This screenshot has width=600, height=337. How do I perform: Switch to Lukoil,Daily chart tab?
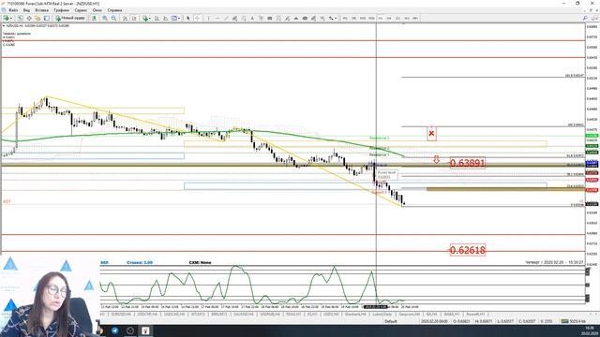coord(382,315)
